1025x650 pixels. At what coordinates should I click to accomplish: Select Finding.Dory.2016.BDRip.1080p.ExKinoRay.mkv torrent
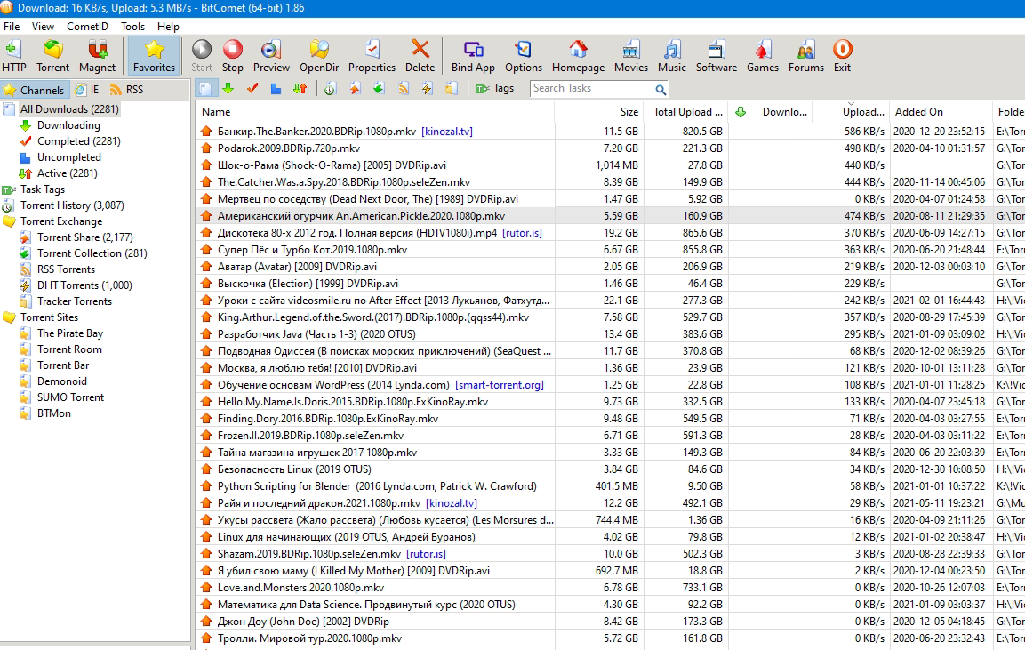(611, 419)
